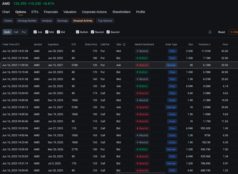Click the Cross tag on the 2.18M row
This screenshot has width=238, height=174.
click(172, 100)
